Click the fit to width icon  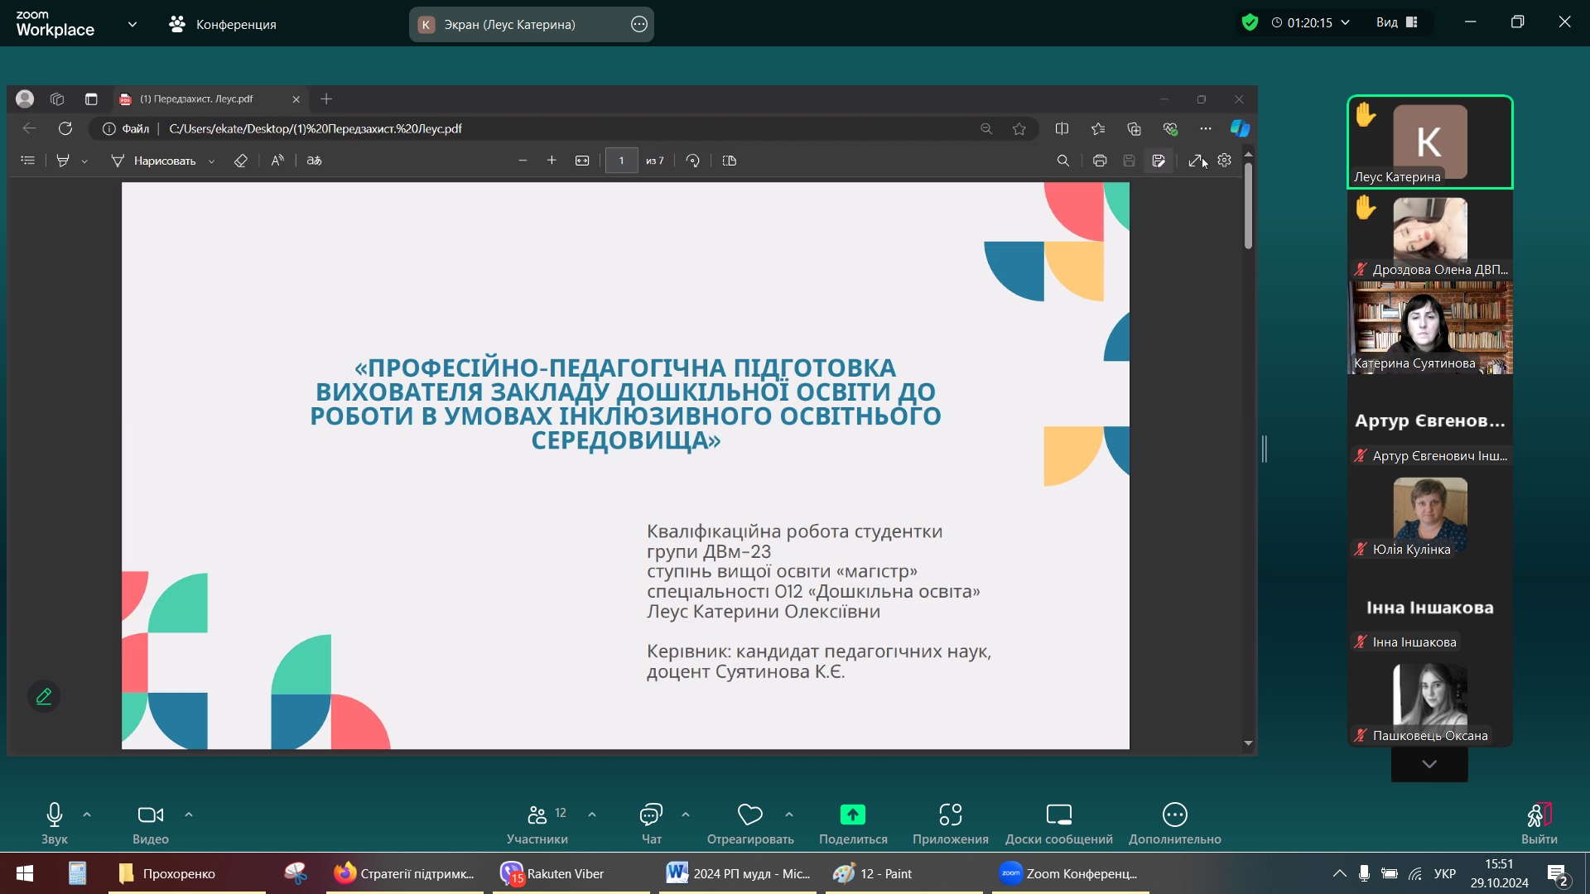point(582,161)
